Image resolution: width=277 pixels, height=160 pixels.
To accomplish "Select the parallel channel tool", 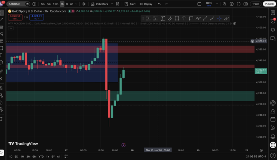I will coord(170,18).
